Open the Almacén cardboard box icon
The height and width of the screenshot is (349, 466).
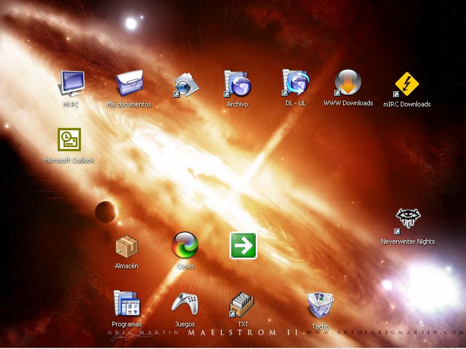click(x=126, y=246)
